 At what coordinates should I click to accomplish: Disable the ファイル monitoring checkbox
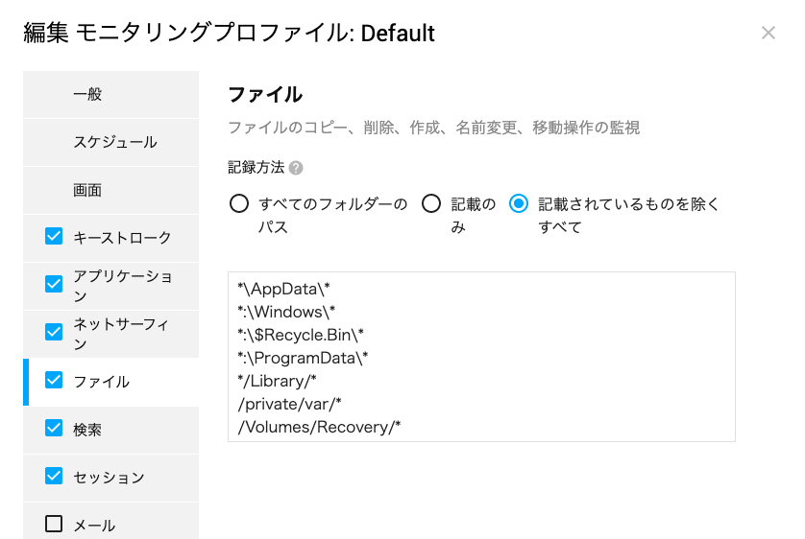[54, 380]
